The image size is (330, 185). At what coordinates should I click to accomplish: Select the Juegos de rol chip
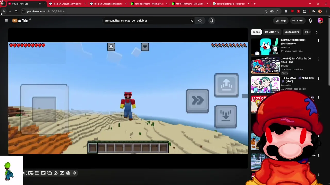click(292, 32)
